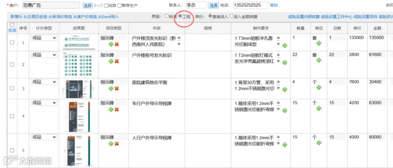Click plus icon under 单位 个 in row 5
This screenshot has height=168, width=393.
pos(319,143)
